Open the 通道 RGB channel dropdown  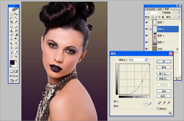click(146, 60)
